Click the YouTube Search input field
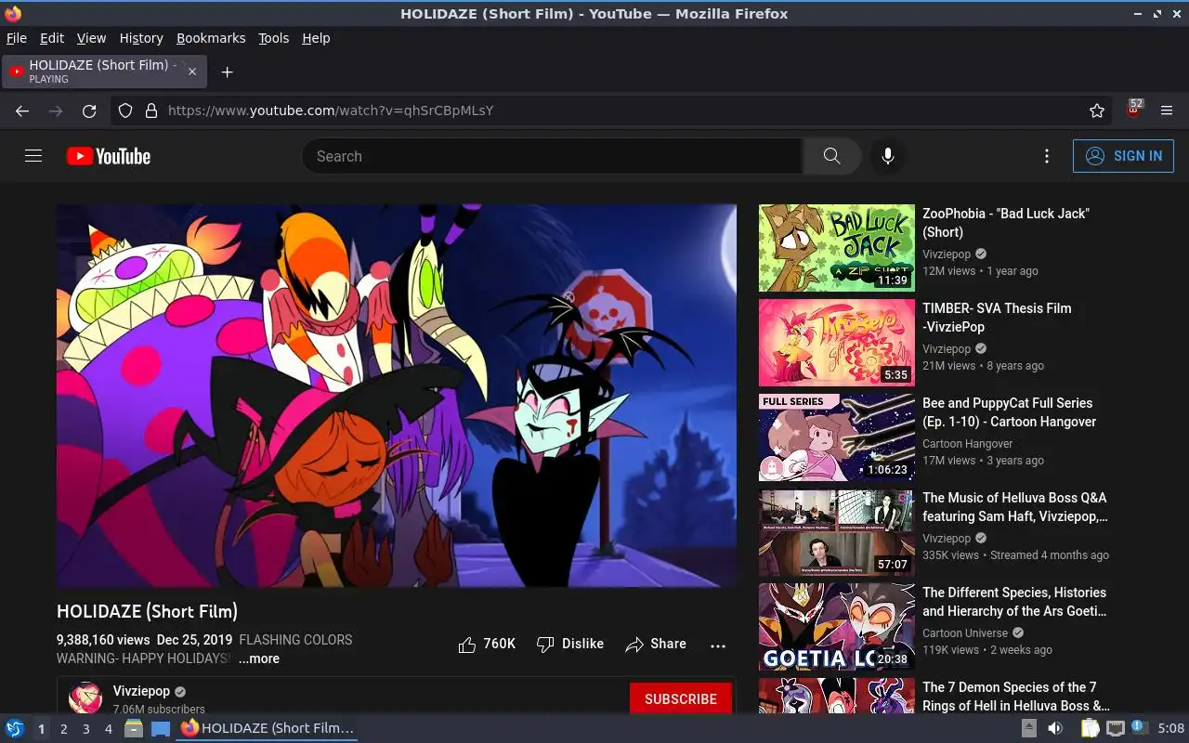The image size is (1189, 743). click(552, 156)
